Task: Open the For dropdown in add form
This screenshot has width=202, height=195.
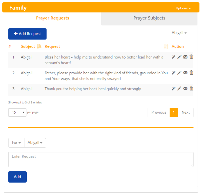Action: (16, 143)
